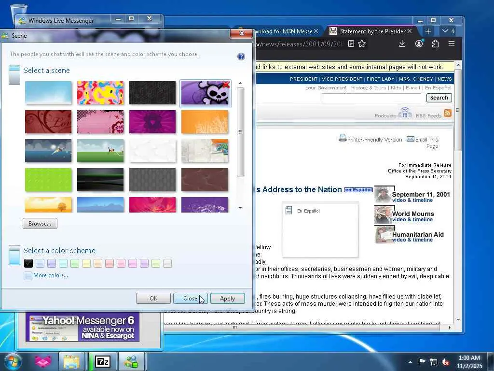
Task: Choose the plain sky-blue scene thumbnail
Action: tap(48, 93)
